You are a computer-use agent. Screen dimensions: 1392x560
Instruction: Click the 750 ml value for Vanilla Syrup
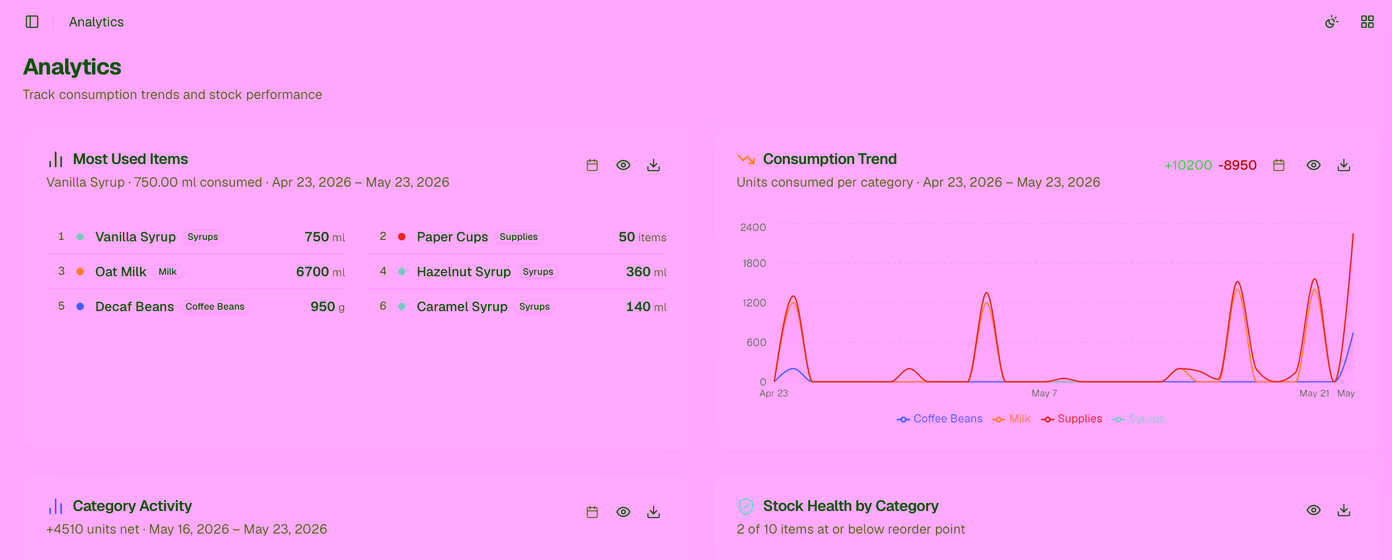coord(324,237)
